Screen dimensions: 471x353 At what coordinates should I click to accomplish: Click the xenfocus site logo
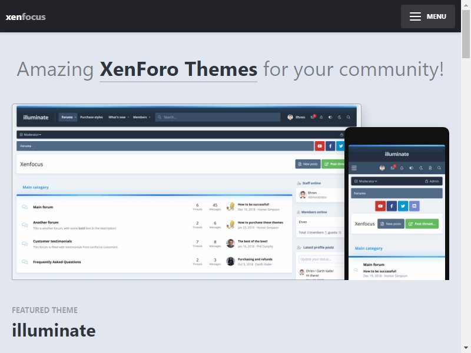tap(26, 17)
